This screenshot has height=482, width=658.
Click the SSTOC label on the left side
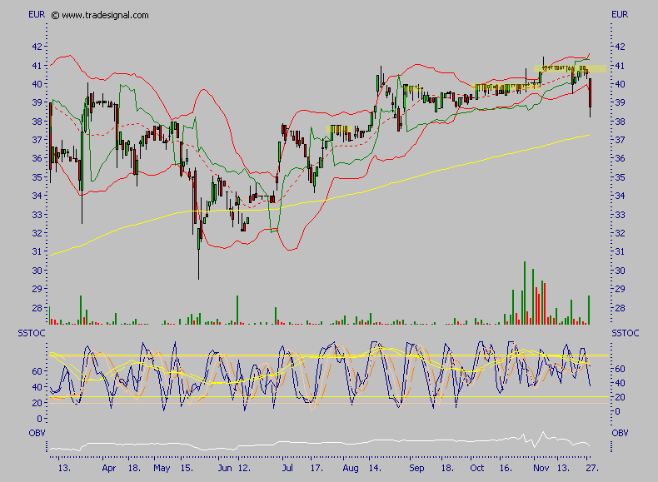point(32,334)
